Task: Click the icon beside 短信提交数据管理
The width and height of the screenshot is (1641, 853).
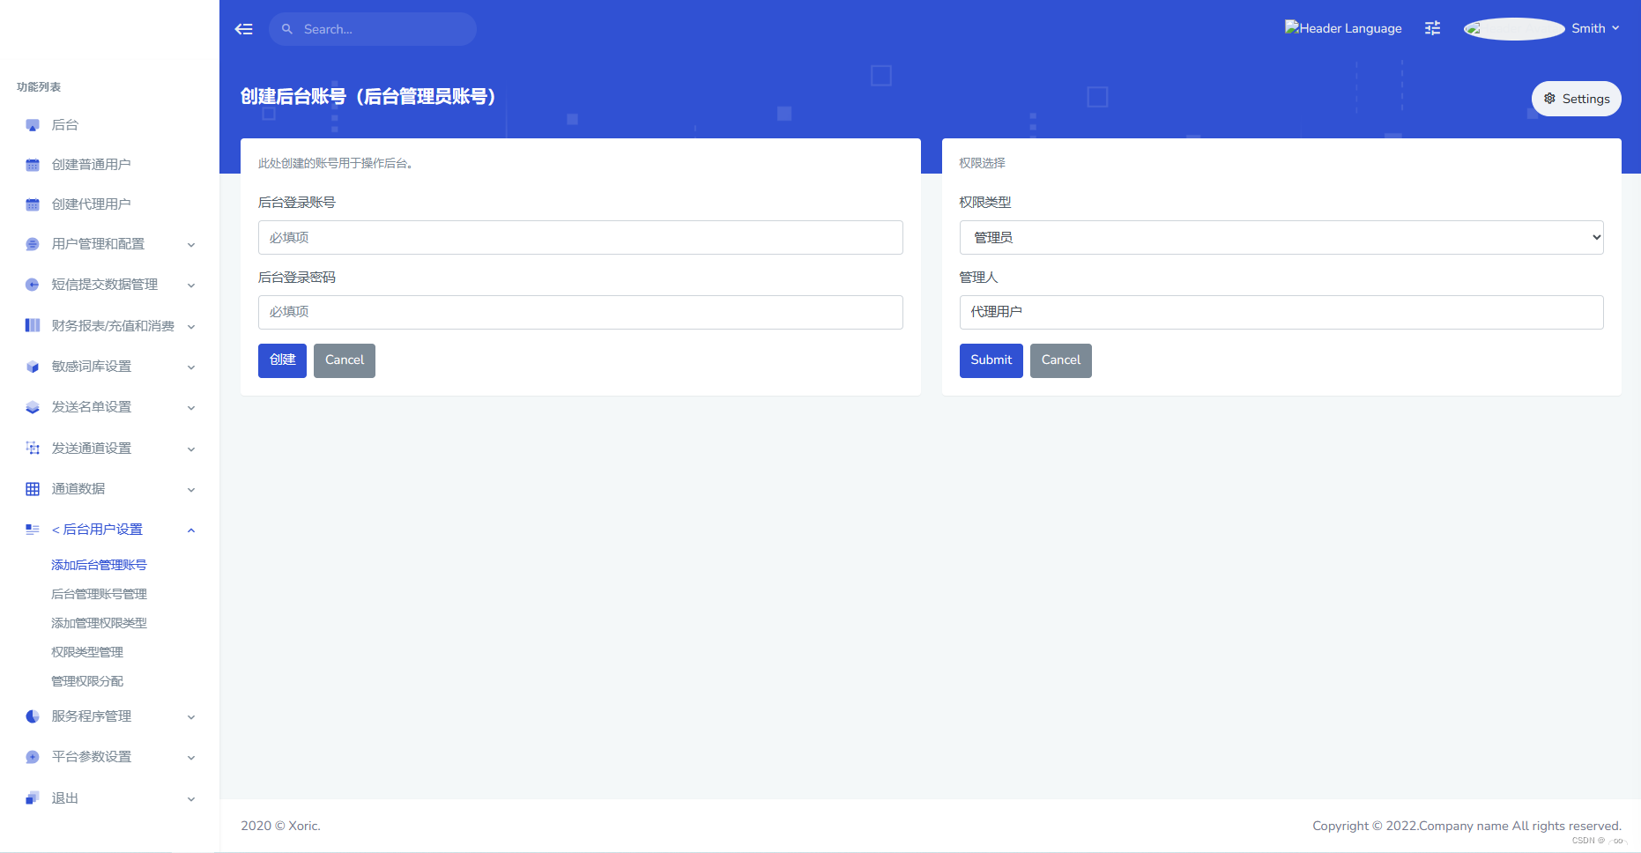Action: pos(33,285)
